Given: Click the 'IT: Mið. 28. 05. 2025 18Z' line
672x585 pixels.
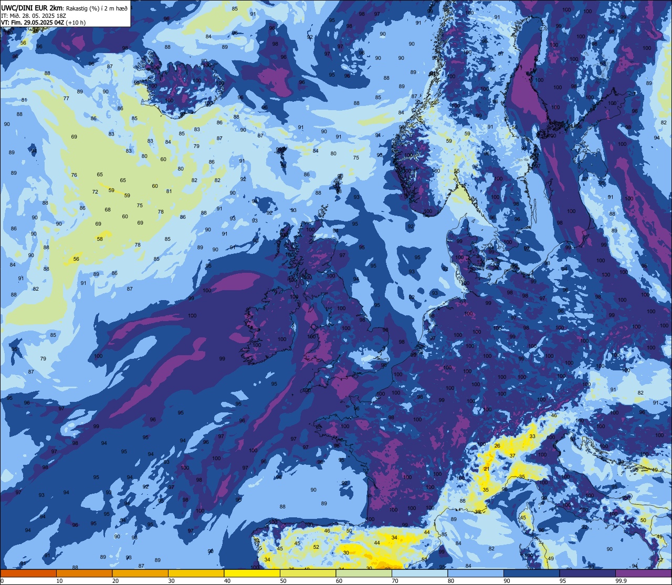Looking at the screenshot, I should click(x=34, y=16).
